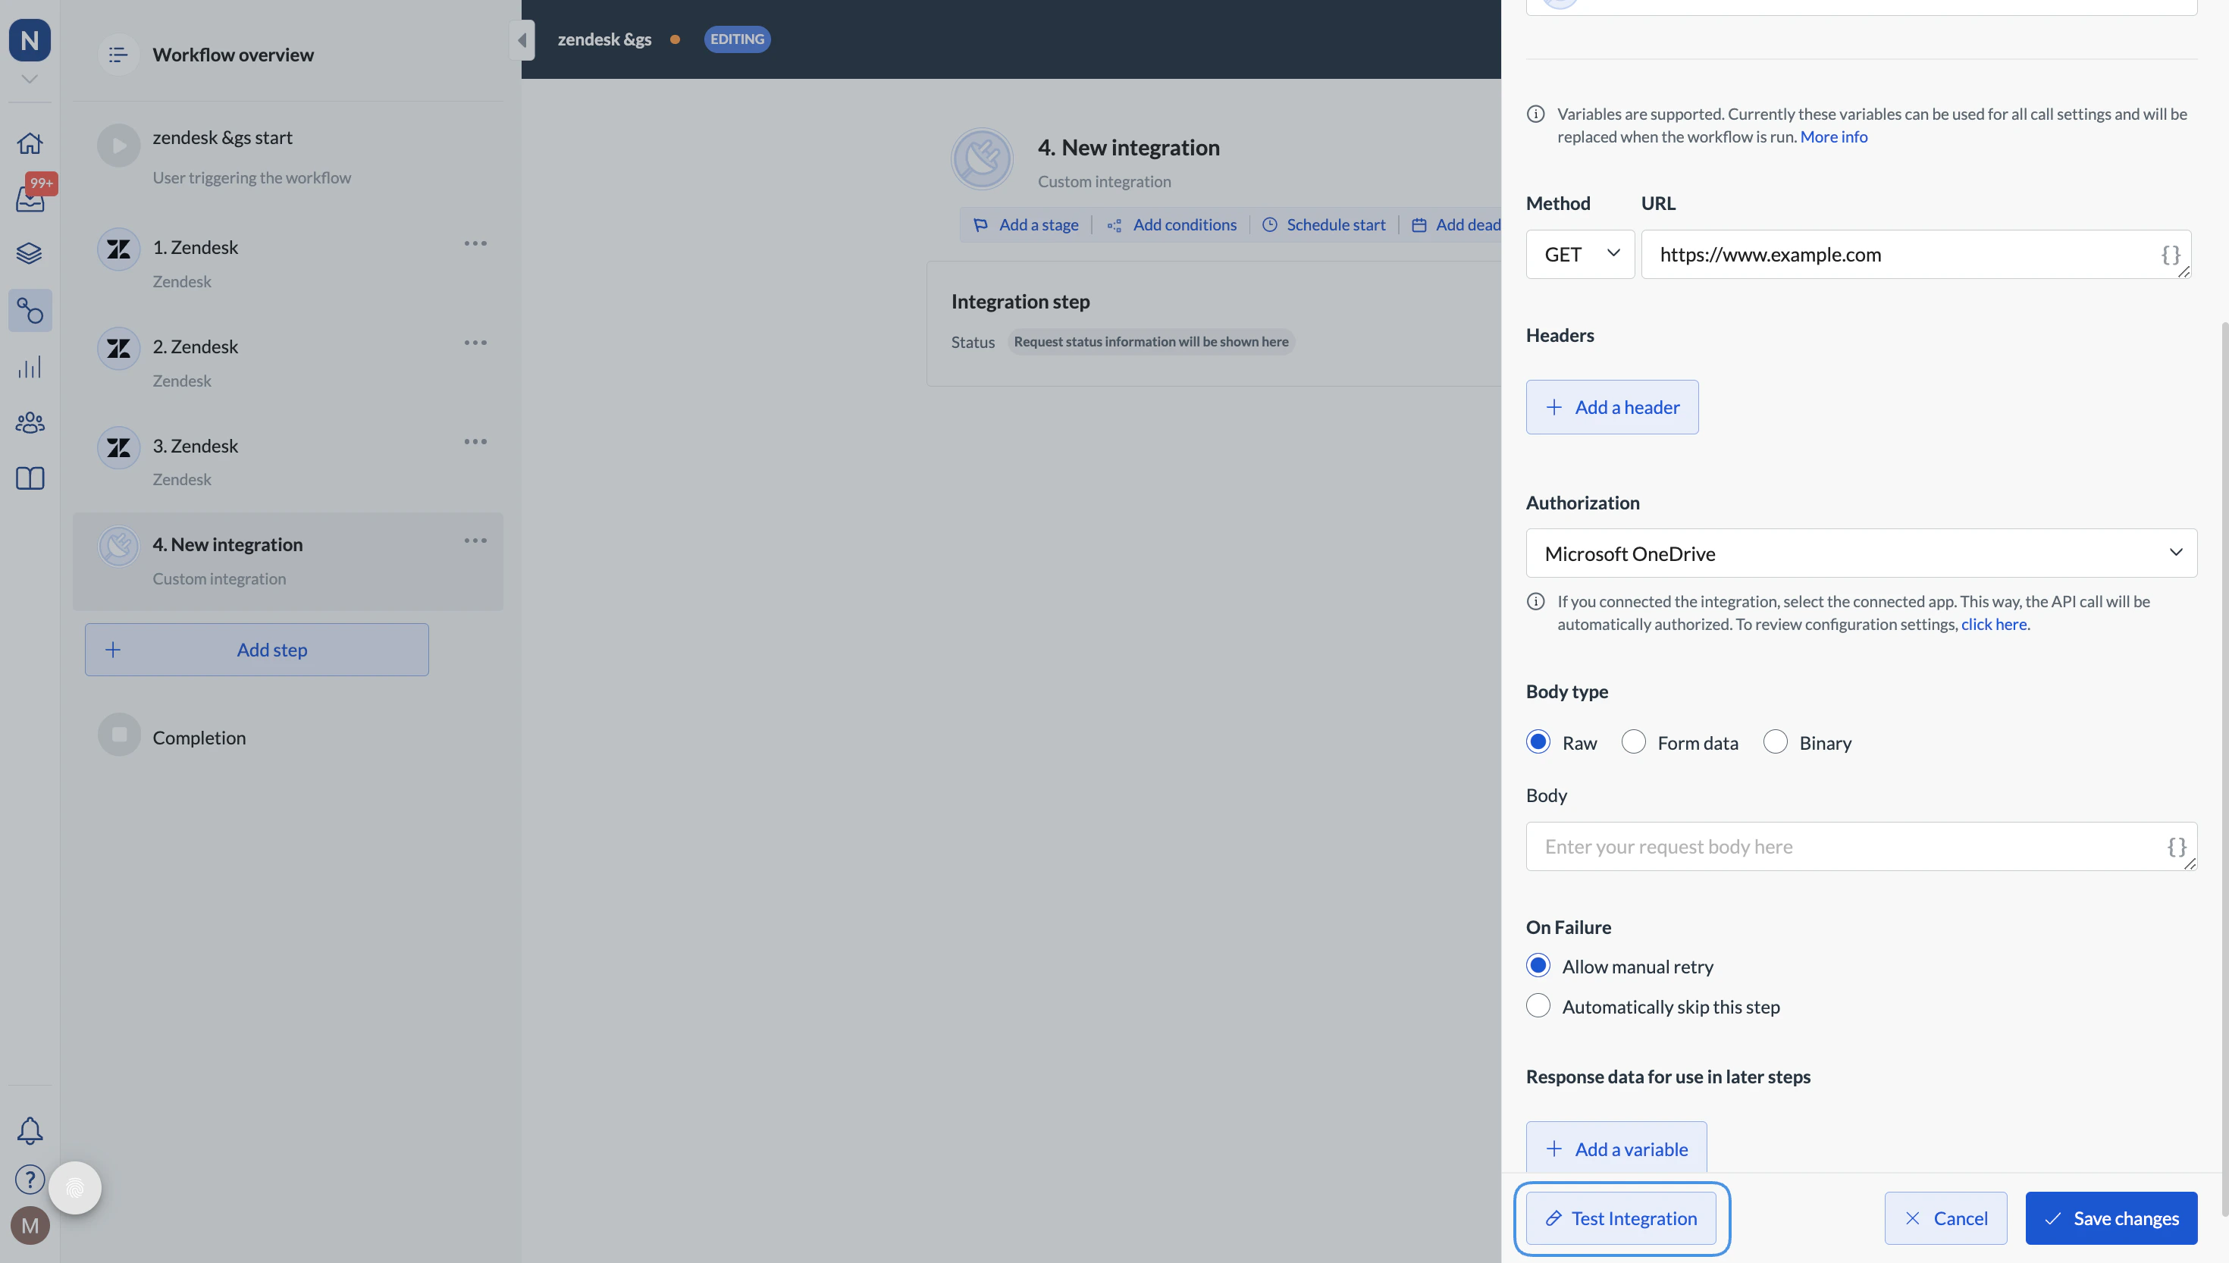Screen dimensions: 2229x1263
Task: Select the Form data body type
Action: (1633, 742)
